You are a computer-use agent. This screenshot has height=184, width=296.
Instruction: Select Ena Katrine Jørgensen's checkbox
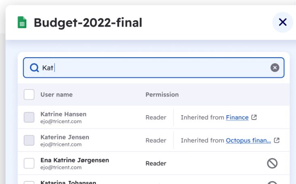29,163
